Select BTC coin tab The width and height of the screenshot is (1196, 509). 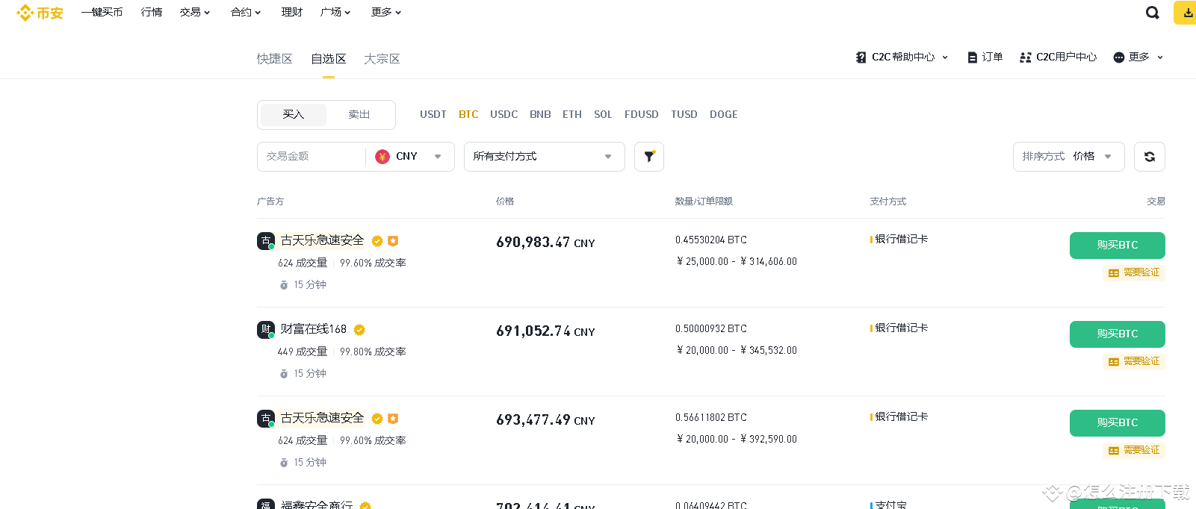pyautogui.click(x=468, y=115)
